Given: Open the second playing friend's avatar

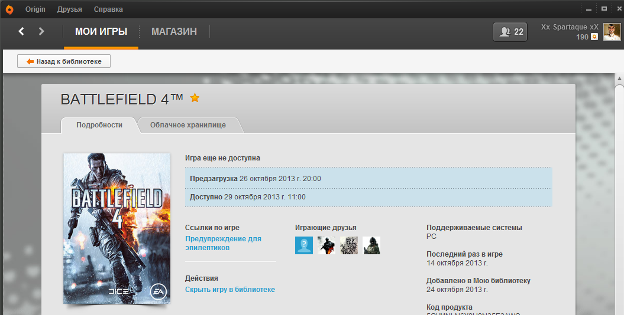Looking at the screenshot, I should [x=326, y=245].
